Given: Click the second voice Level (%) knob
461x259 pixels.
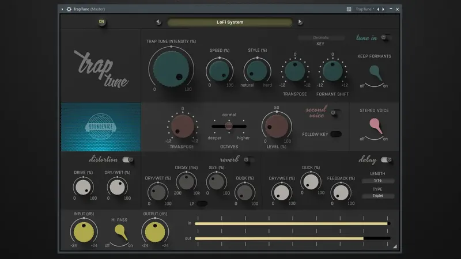Looking at the screenshot, I should pos(277,126).
